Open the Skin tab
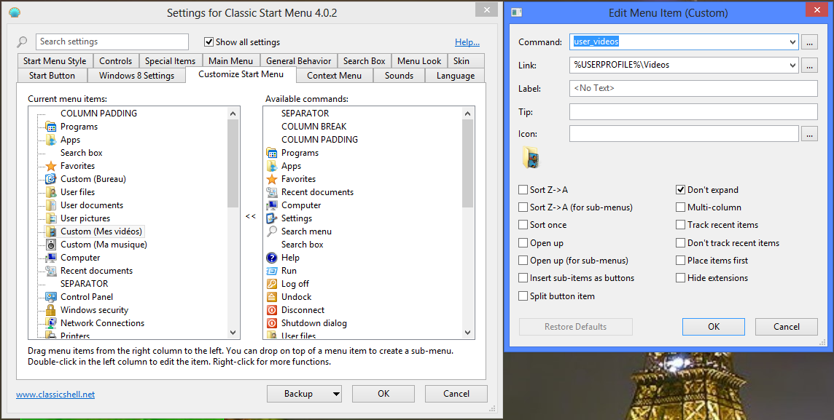Image resolution: width=834 pixels, height=420 pixels. point(461,61)
